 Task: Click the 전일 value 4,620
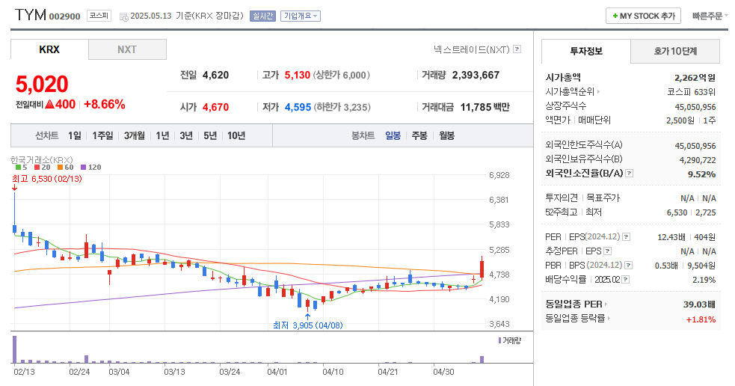click(215, 75)
